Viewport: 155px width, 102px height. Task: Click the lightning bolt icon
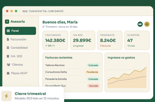pos(7,96)
